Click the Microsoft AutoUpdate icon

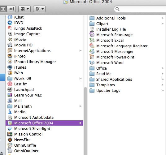pyautogui.click(x=10, y=117)
